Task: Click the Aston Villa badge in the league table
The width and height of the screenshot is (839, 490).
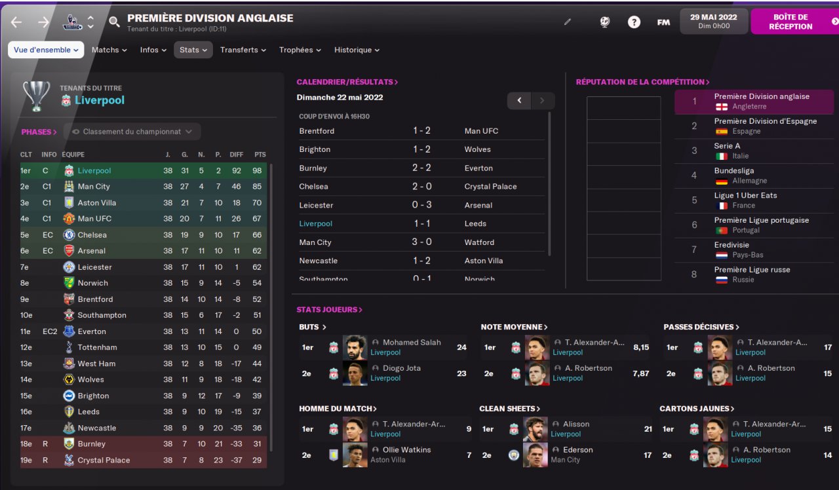Action: coord(69,203)
